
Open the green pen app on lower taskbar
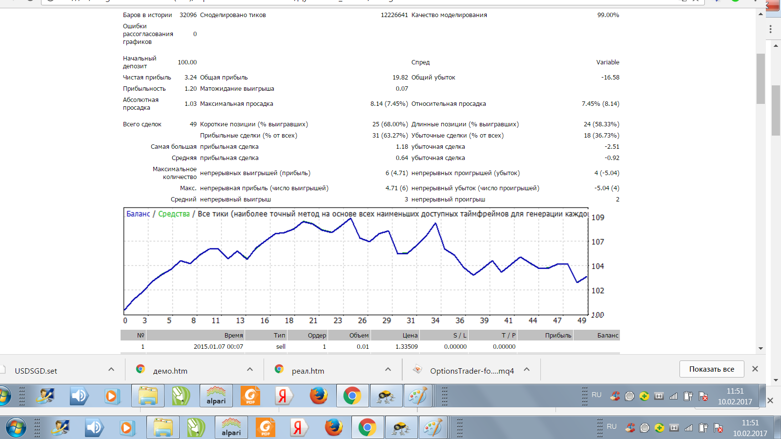point(196,427)
